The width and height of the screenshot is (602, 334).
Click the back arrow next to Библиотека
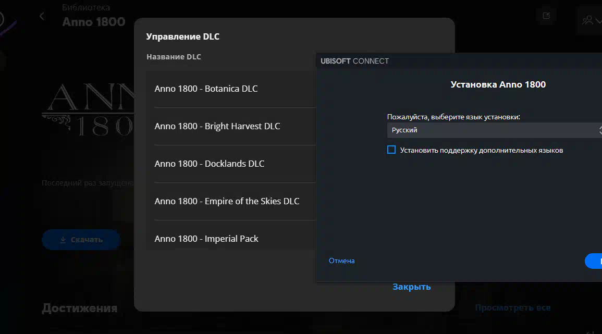click(x=42, y=16)
